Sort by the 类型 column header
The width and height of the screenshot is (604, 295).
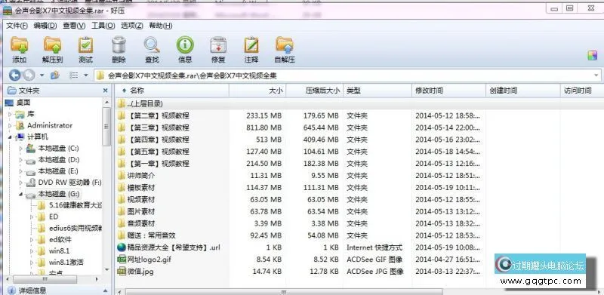[x=377, y=91]
